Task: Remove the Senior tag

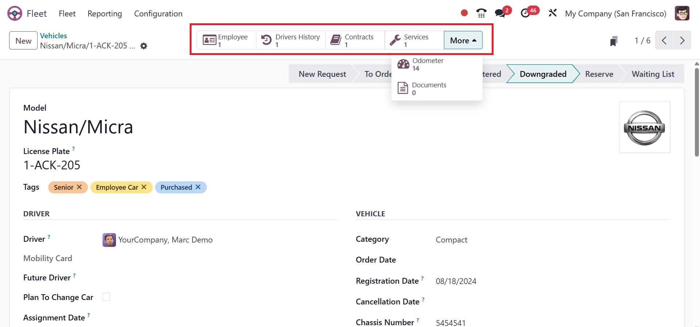Action: pos(79,187)
